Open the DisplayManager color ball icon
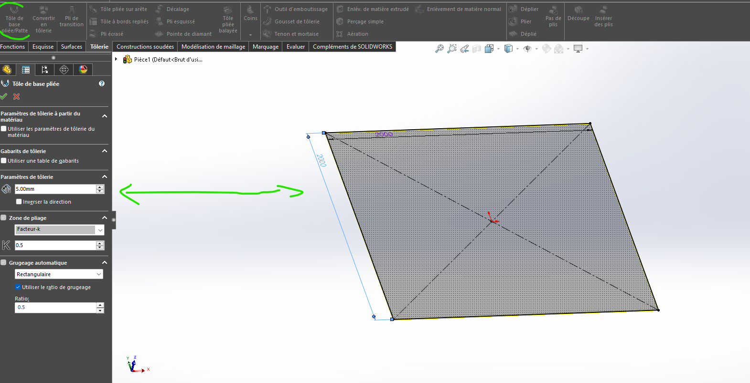750x383 pixels. 83,70
